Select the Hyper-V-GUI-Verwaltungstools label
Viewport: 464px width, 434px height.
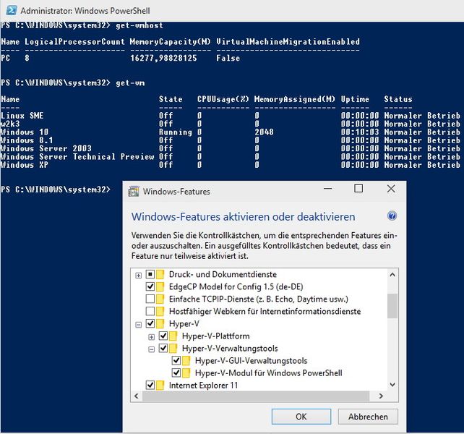[251, 360]
